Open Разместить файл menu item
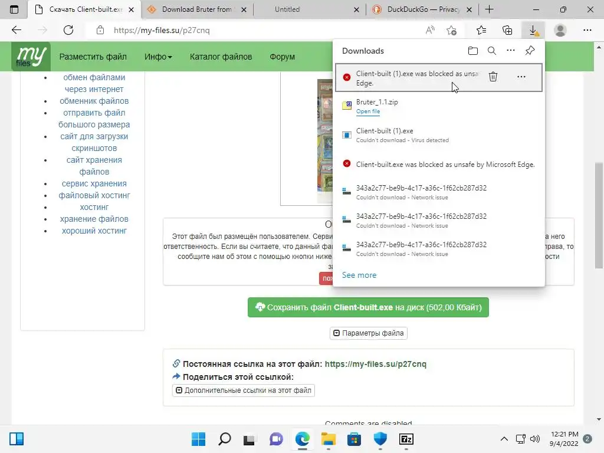604x453 pixels. tap(93, 57)
